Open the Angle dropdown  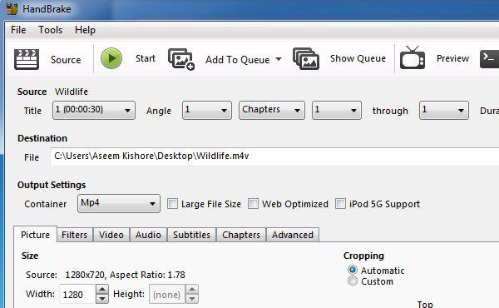pyautogui.click(x=207, y=110)
